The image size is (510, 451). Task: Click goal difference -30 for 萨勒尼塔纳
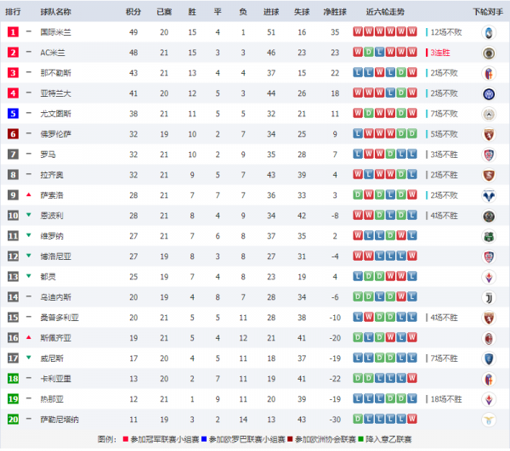[x=335, y=420]
